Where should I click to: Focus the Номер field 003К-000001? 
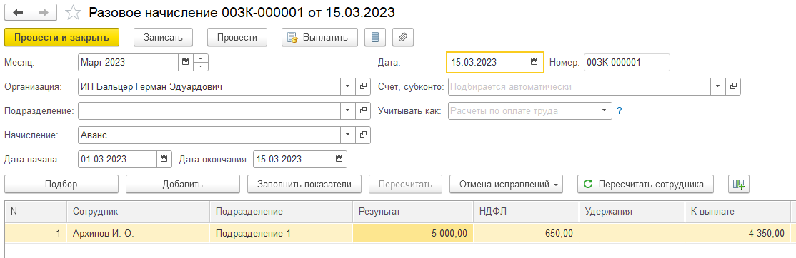click(627, 62)
